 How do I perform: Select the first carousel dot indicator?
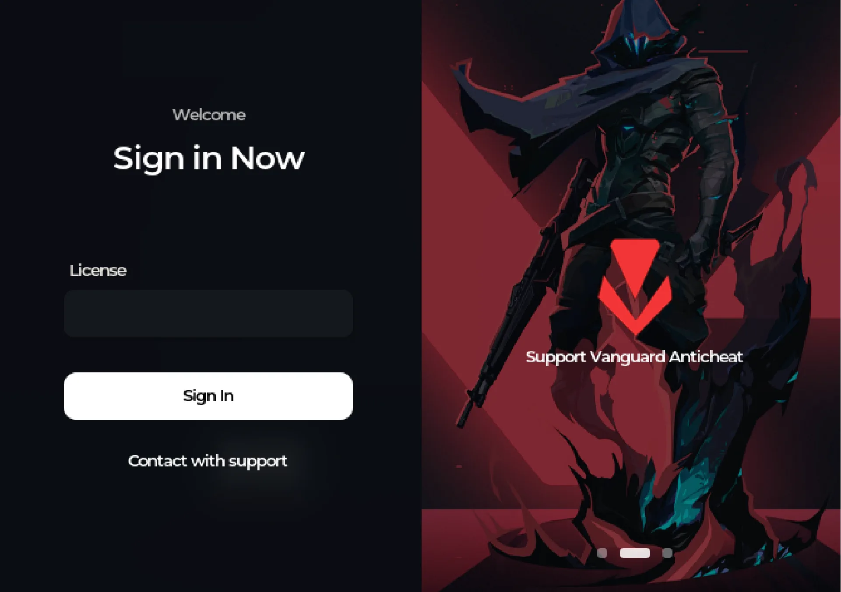pyautogui.click(x=602, y=553)
